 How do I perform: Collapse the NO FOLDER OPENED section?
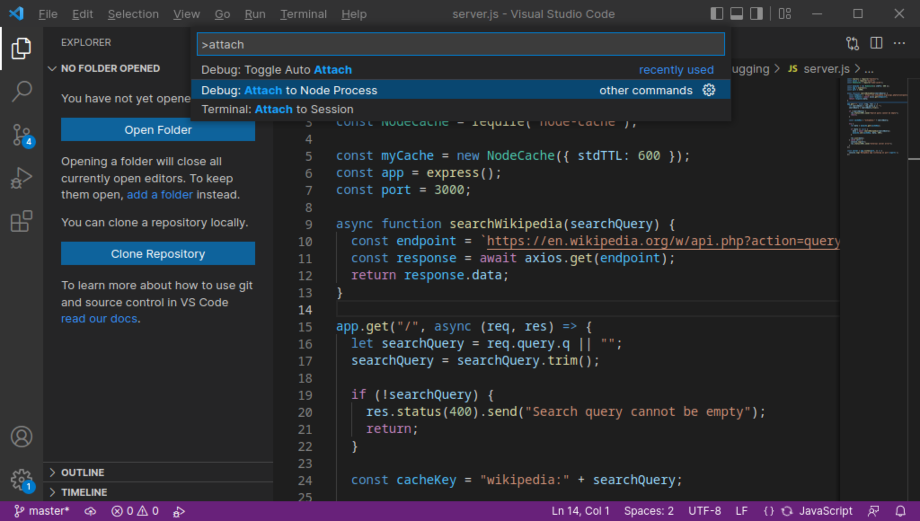pyautogui.click(x=53, y=68)
